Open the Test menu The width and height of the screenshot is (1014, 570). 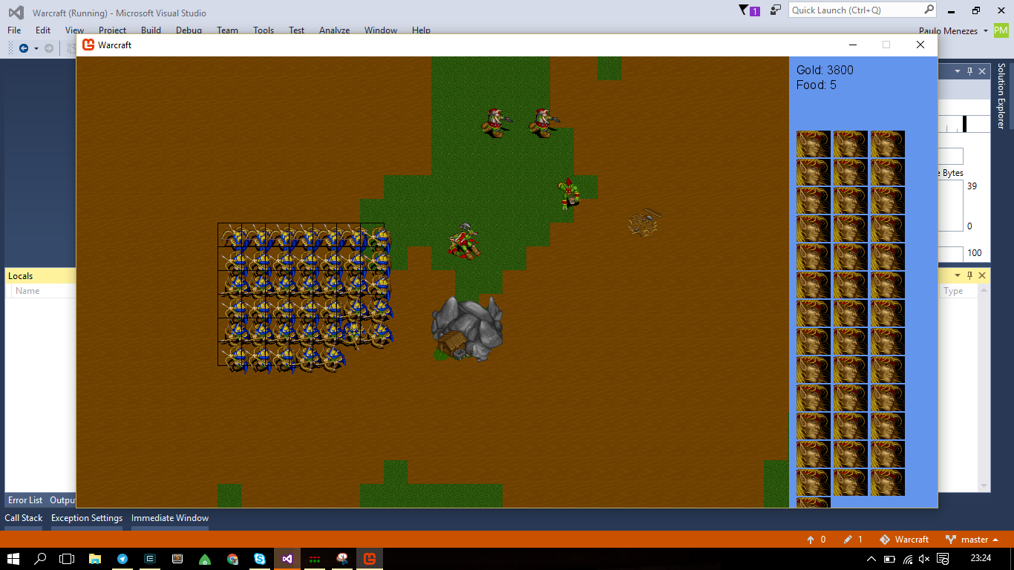296,30
